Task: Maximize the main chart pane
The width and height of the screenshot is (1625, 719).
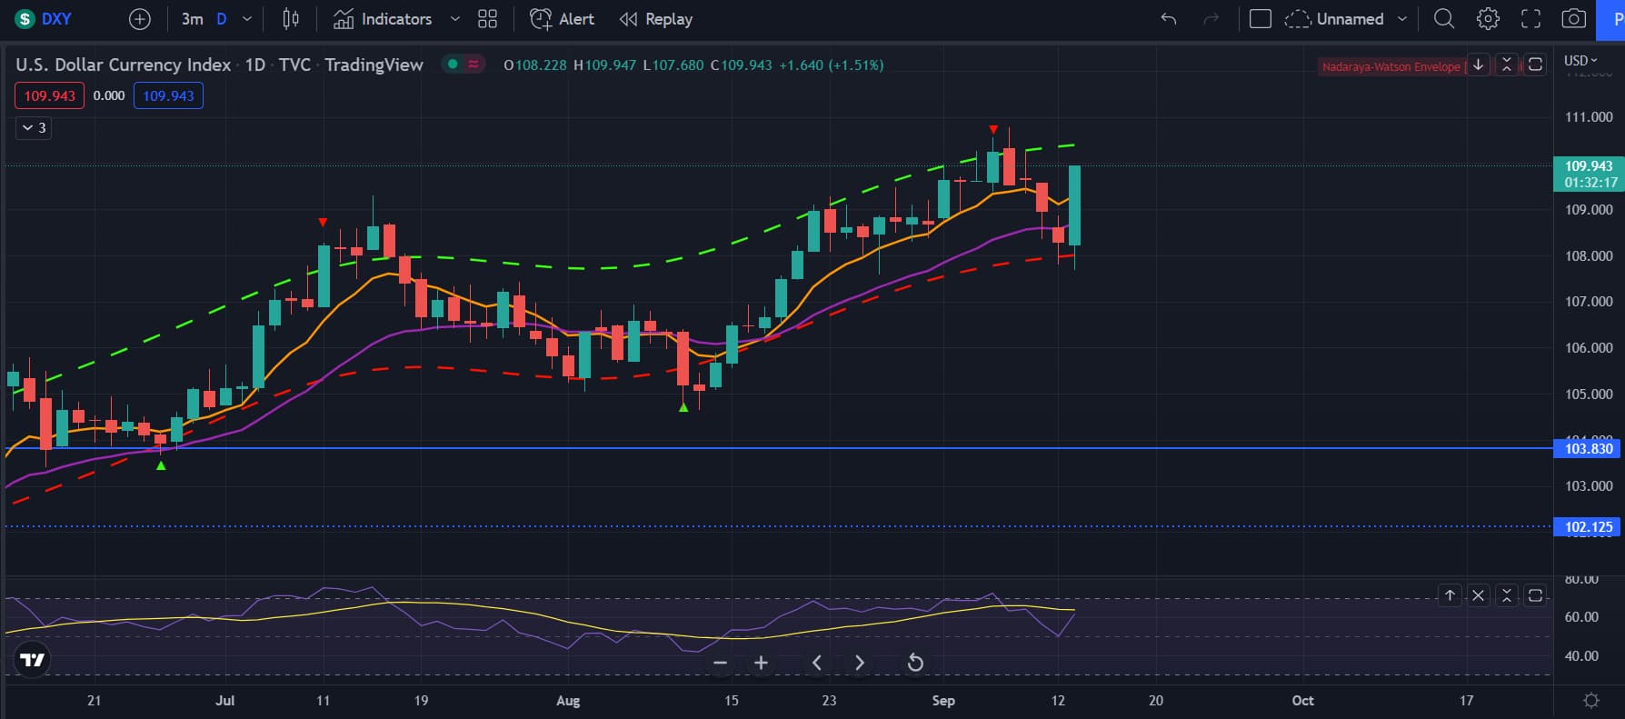Action: coord(1535,65)
